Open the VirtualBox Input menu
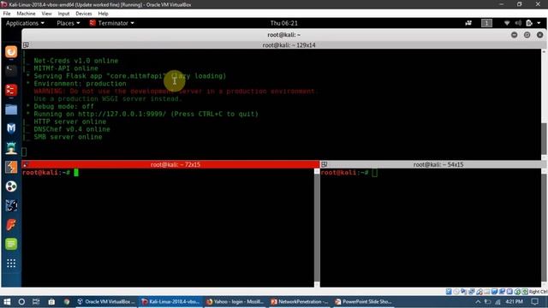The width and height of the screenshot is (548, 308). (x=63, y=14)
